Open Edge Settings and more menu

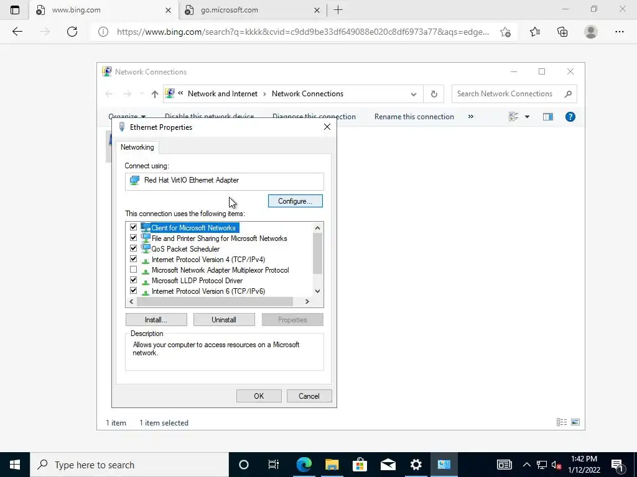click(619, 32)
